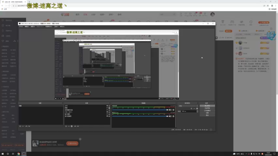Open Chrome from the Windows taskbar
The image size is (278, 156).
click(x=18, y=154)
